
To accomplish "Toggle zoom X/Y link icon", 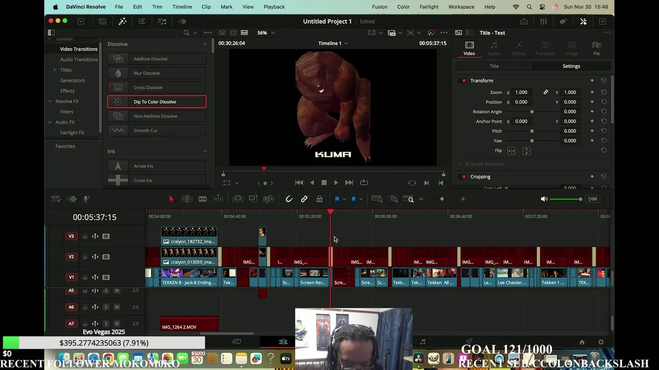I will (x=546, y=92).
